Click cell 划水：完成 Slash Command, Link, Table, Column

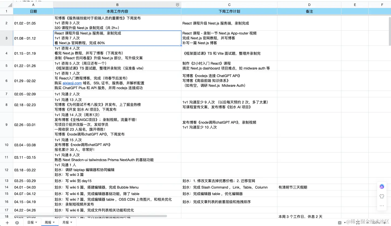pos(229,187)
